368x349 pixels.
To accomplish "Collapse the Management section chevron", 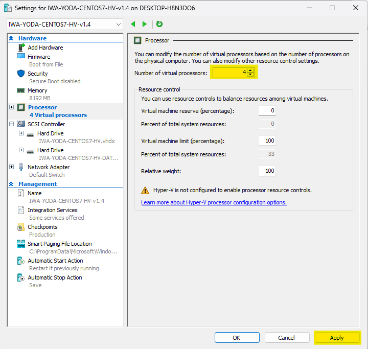I will 11,184.
